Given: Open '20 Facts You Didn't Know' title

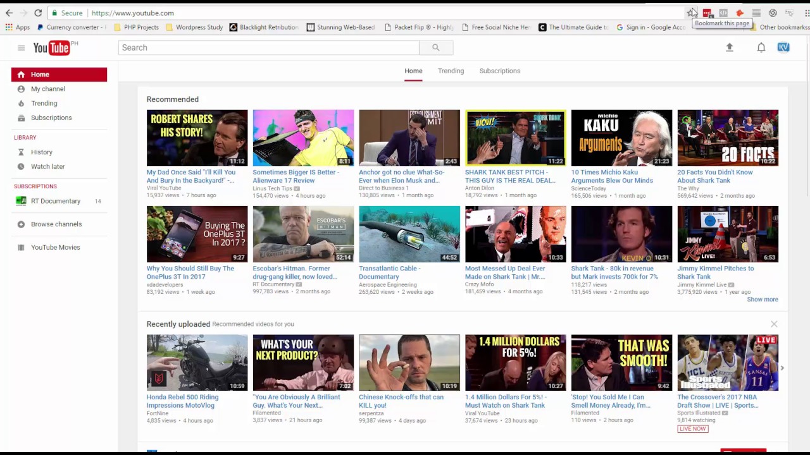Looking at the screenshot, I should (715, 176).
